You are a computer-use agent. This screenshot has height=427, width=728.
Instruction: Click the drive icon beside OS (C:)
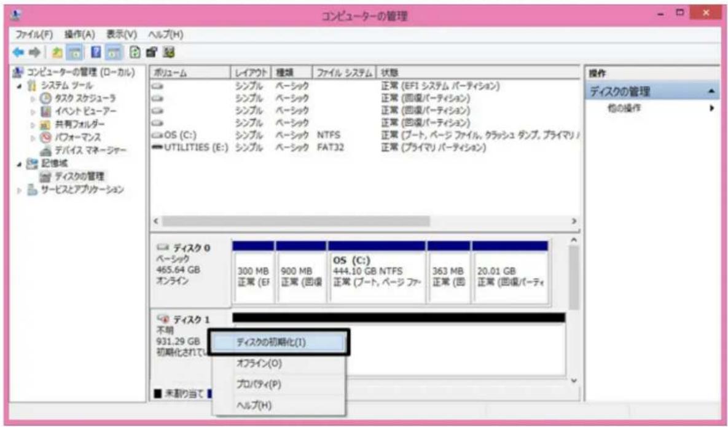click(x=157, y=135)
